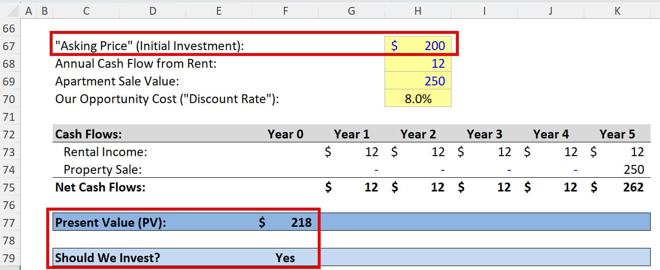Select row header 75
Image resolution: width=660 pixels, height=270 pixels.
pyautogui.click(x=10, y=188)
